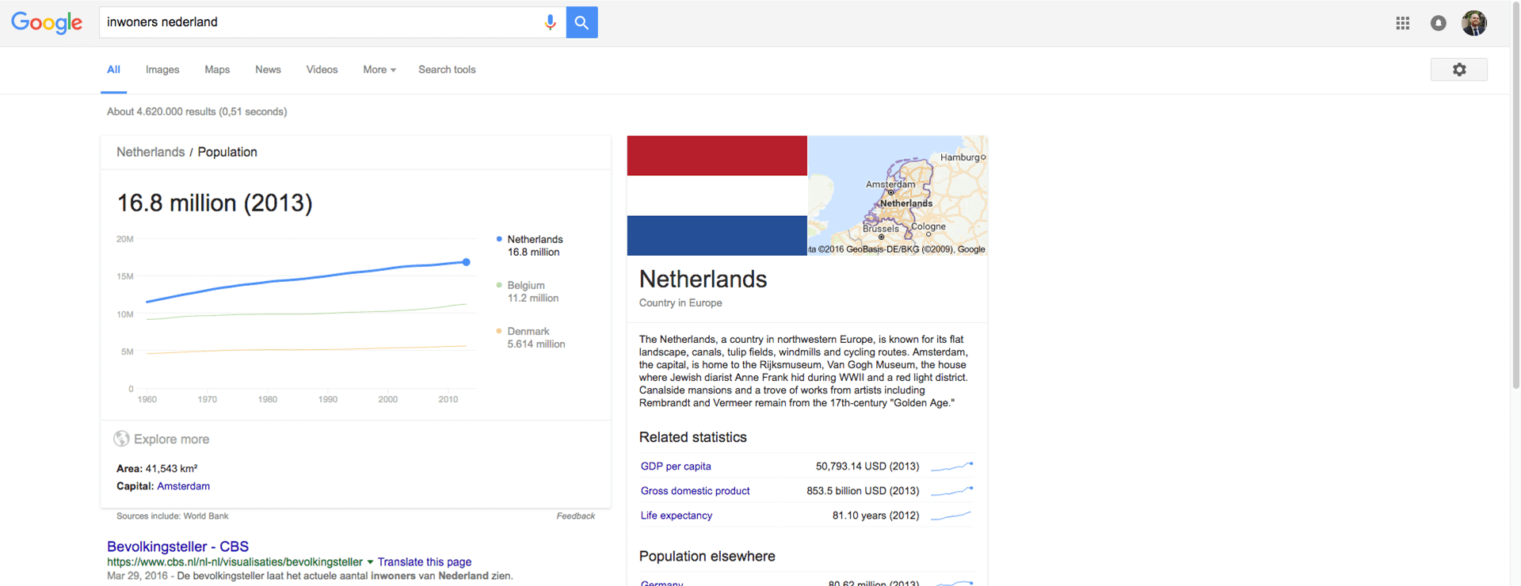Image resolution: width=1521 pixels, height=586 pixels.
Task: Toggle Denmark series in population chart
Action: (x=528, y=332)
